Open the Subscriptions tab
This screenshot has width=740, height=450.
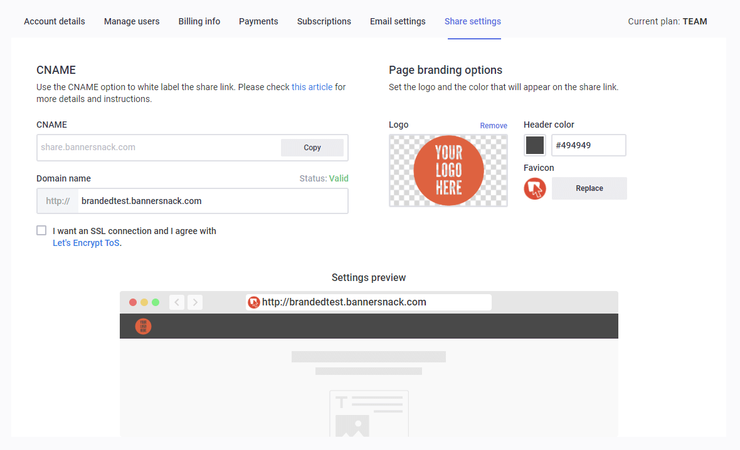coord(324,21)
